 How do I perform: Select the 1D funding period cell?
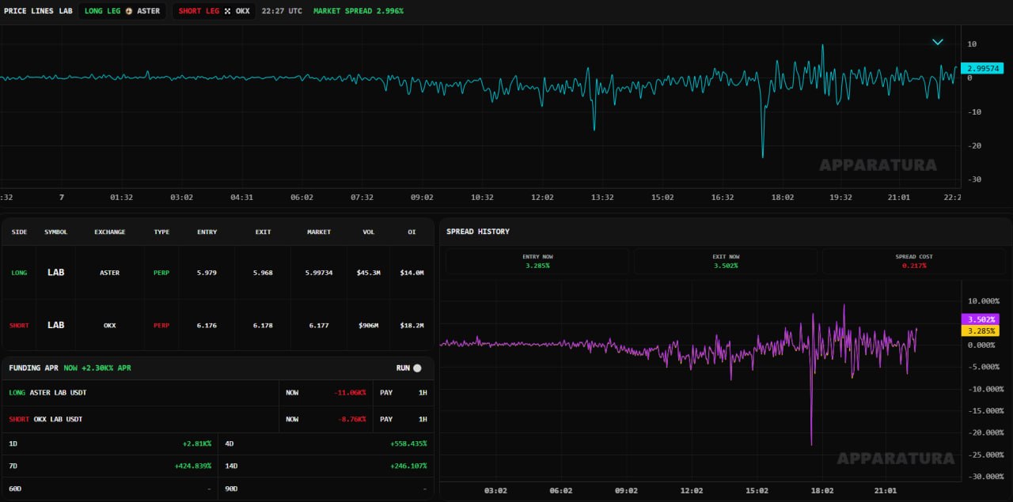pyautogui.click(x=109, y=443)
